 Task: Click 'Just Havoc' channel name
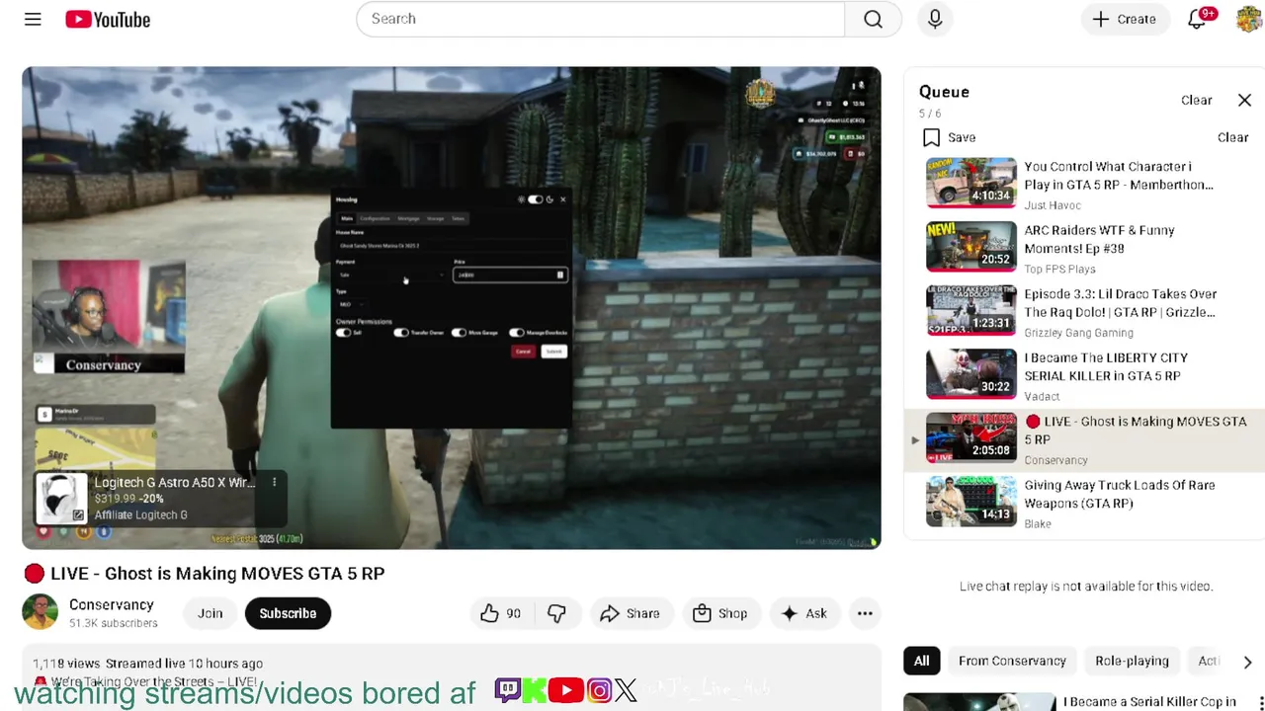click(x=1052, y=205)
